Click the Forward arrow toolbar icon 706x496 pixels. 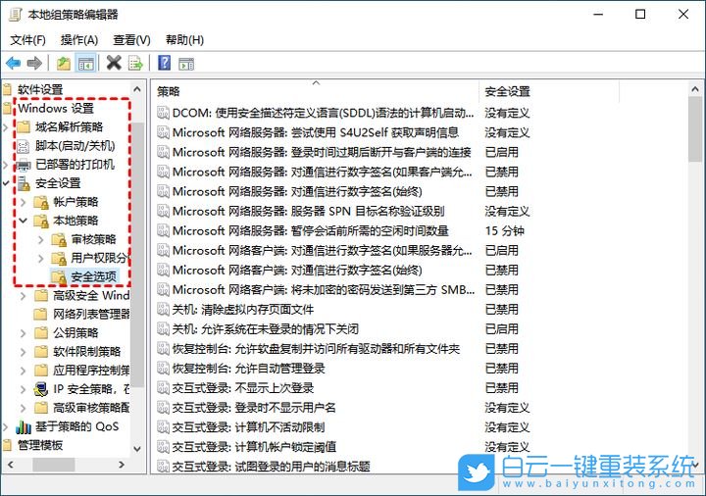(34, 63)
